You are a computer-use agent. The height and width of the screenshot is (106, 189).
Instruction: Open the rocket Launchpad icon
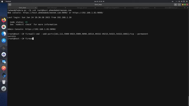coord(4,89)
